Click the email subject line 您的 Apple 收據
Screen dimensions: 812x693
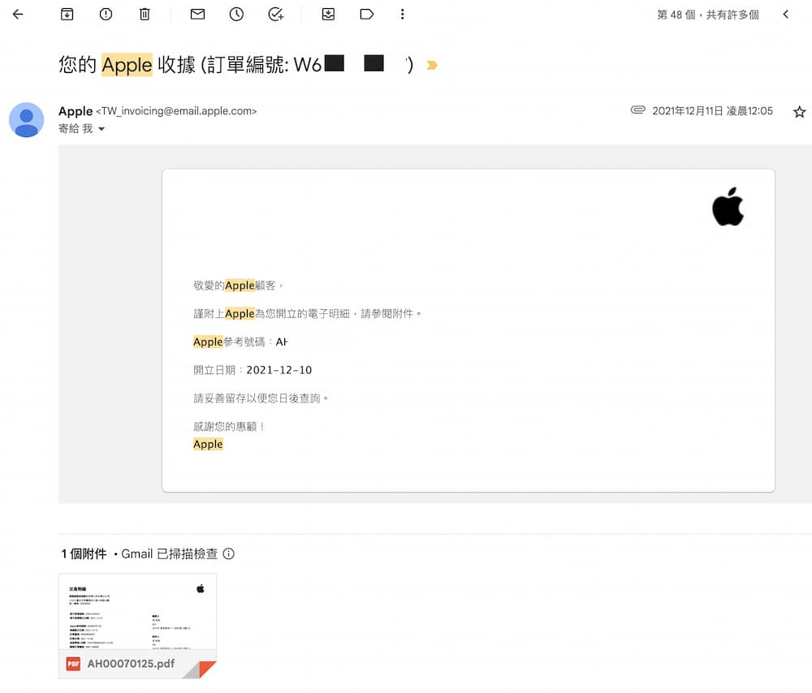pyautogui.click(x=235, y=65)
